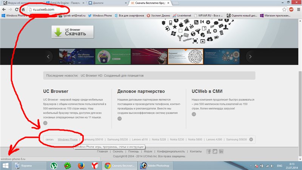Open the Windows Start button

5,166
